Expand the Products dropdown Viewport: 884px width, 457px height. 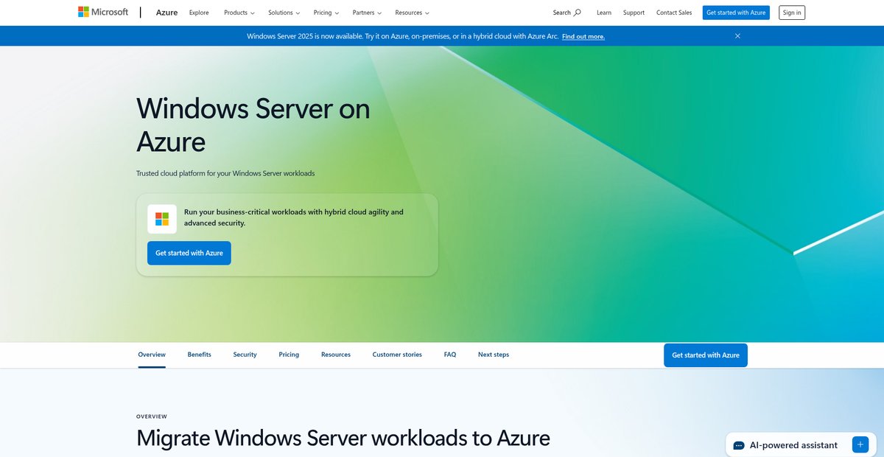239,13
